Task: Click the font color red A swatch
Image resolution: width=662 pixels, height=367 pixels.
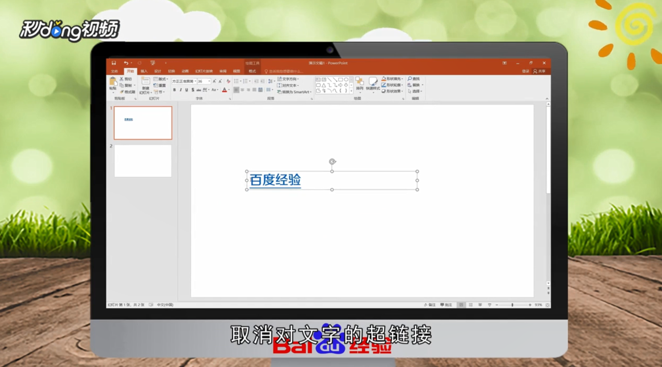Action: 224,90
